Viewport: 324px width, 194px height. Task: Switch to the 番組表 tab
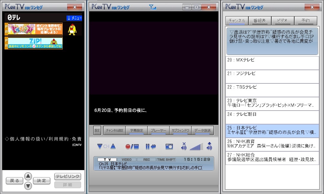[260, 21]
